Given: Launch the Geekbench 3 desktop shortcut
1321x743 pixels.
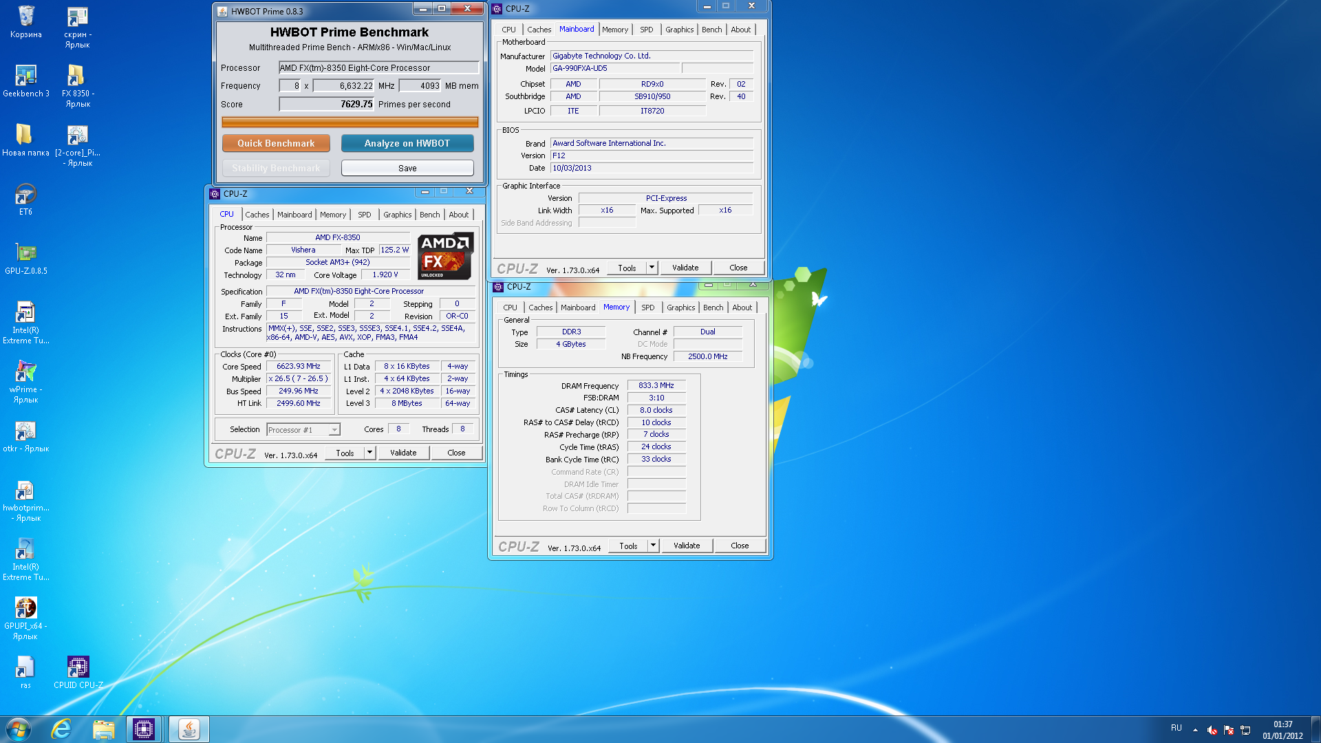Looking at the screenshot, I should [x=26, y=81].
